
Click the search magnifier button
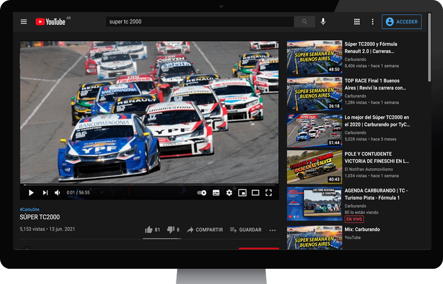pyautogui.click(x=304, y=22)
